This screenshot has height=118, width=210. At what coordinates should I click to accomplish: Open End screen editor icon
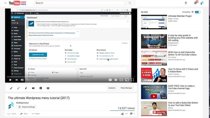pyautogui.click(x=33, y=88)
